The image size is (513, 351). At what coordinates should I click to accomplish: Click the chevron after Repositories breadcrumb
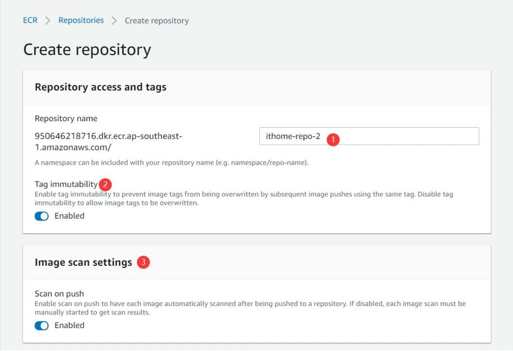coord(114,21)
